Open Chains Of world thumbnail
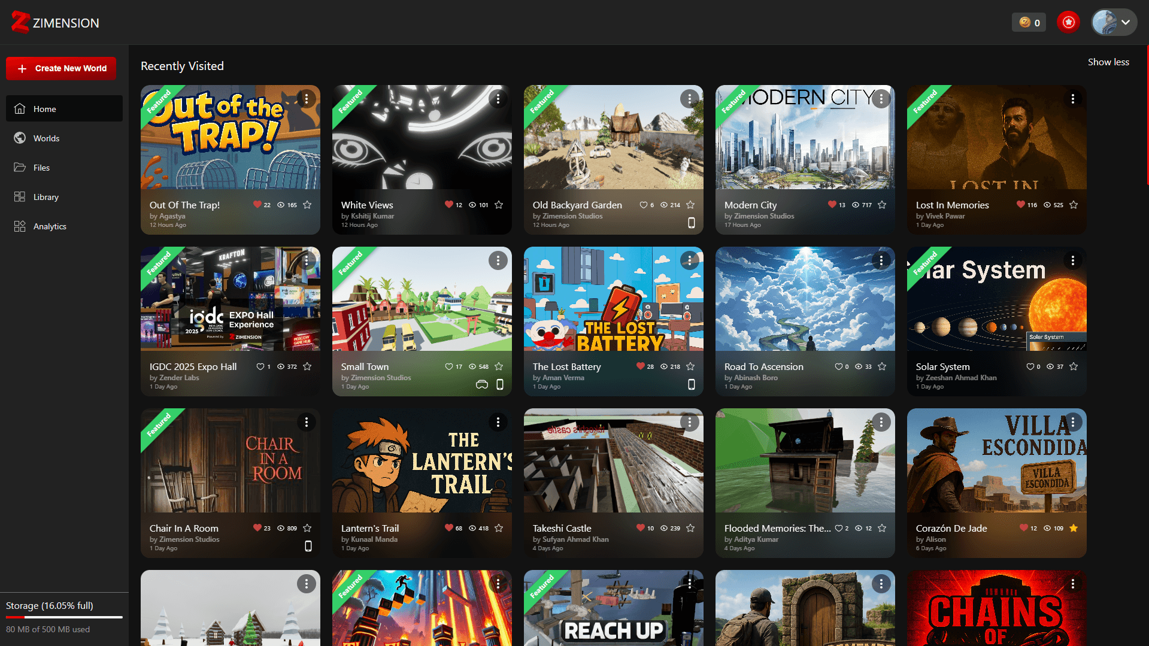 (997, 608)
